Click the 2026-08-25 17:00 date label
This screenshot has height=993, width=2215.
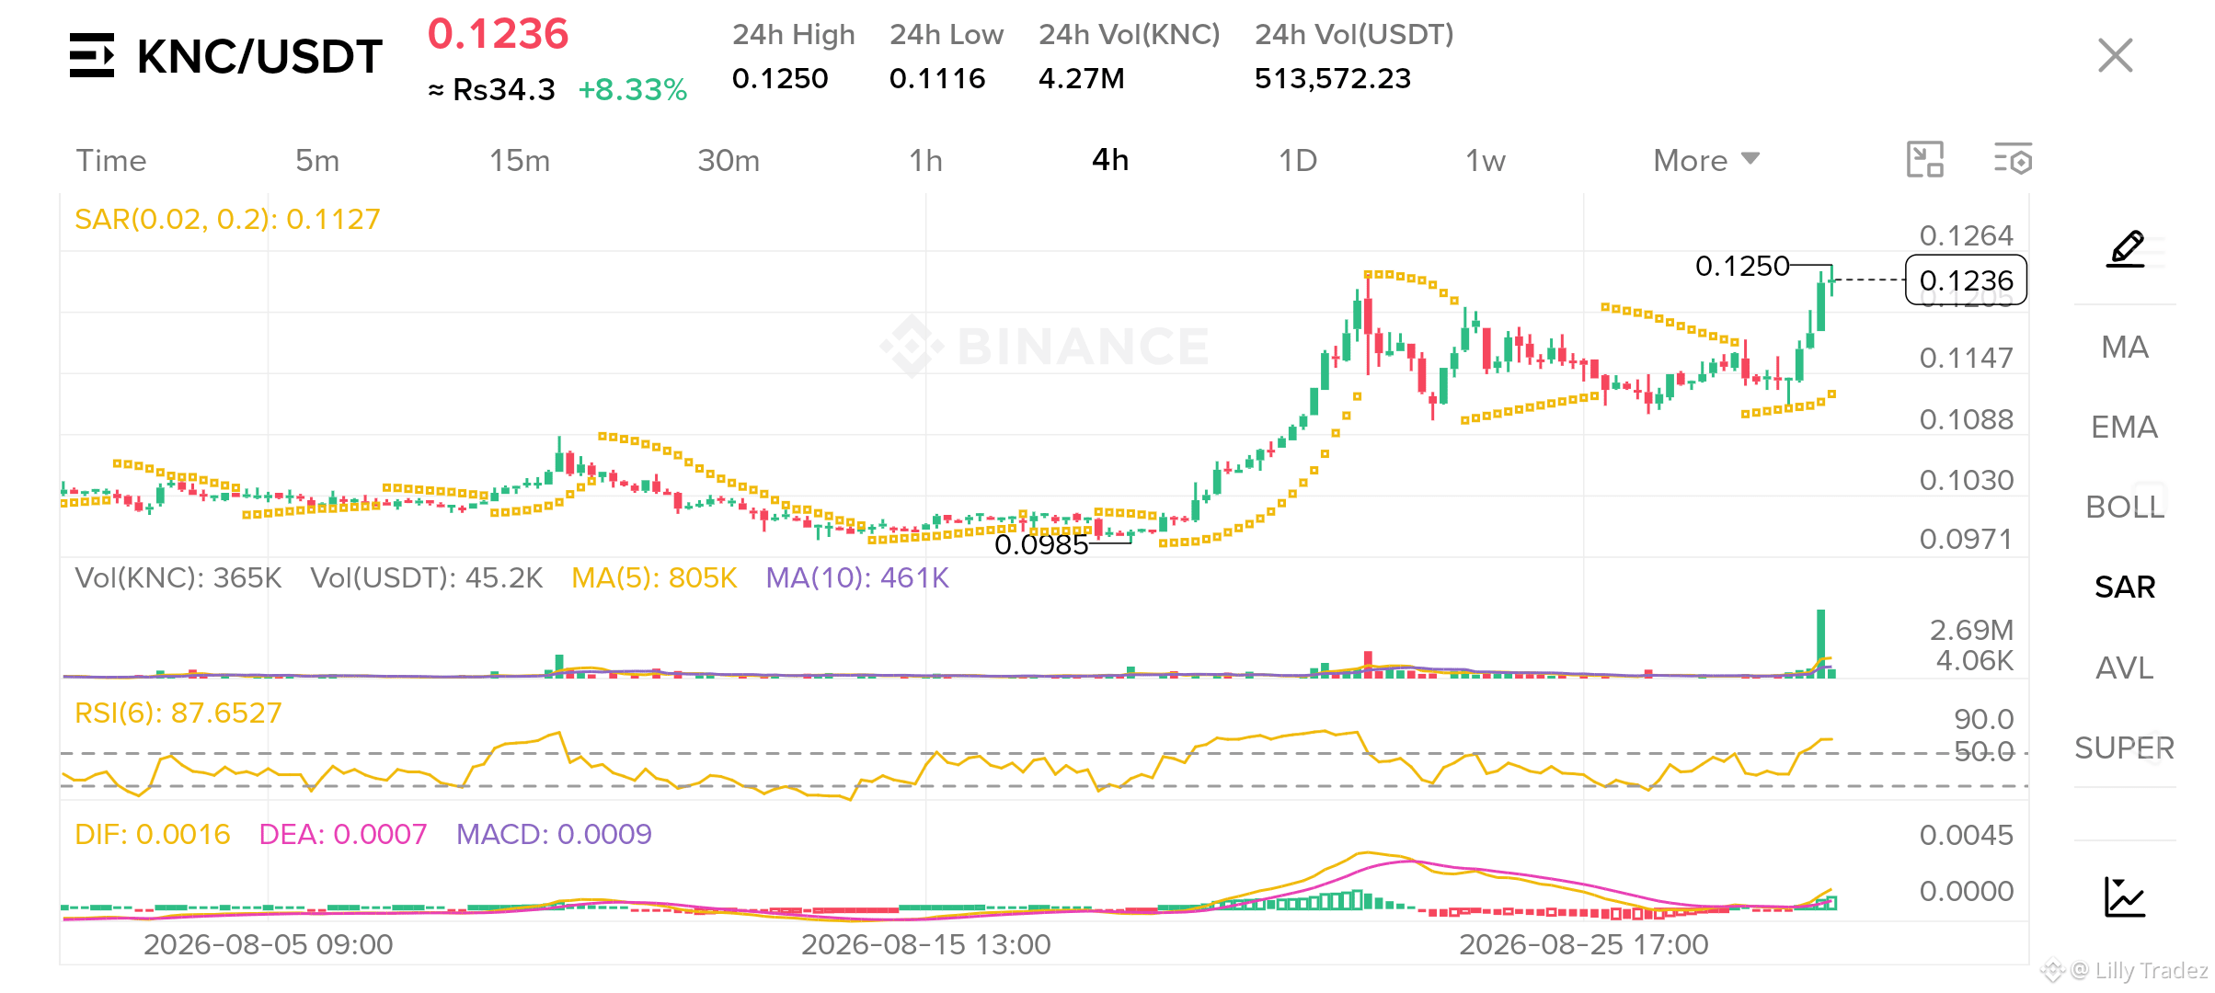1584,945
